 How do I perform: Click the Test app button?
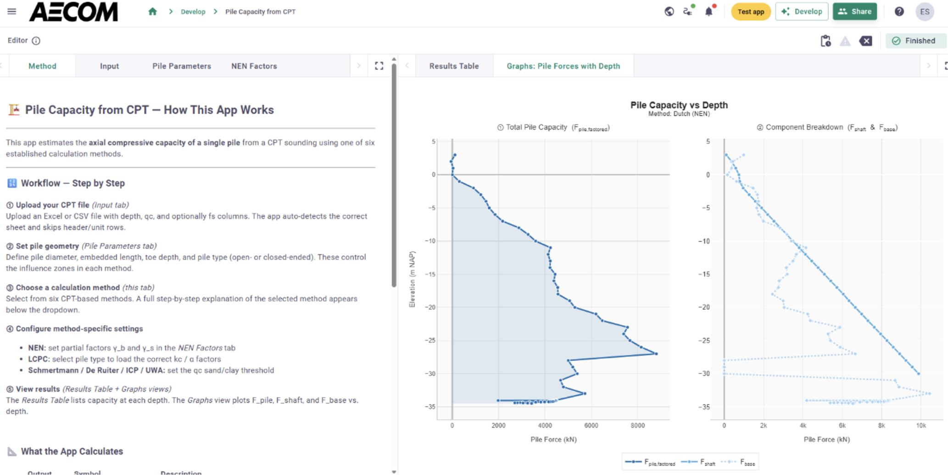[x=751, y=11]
